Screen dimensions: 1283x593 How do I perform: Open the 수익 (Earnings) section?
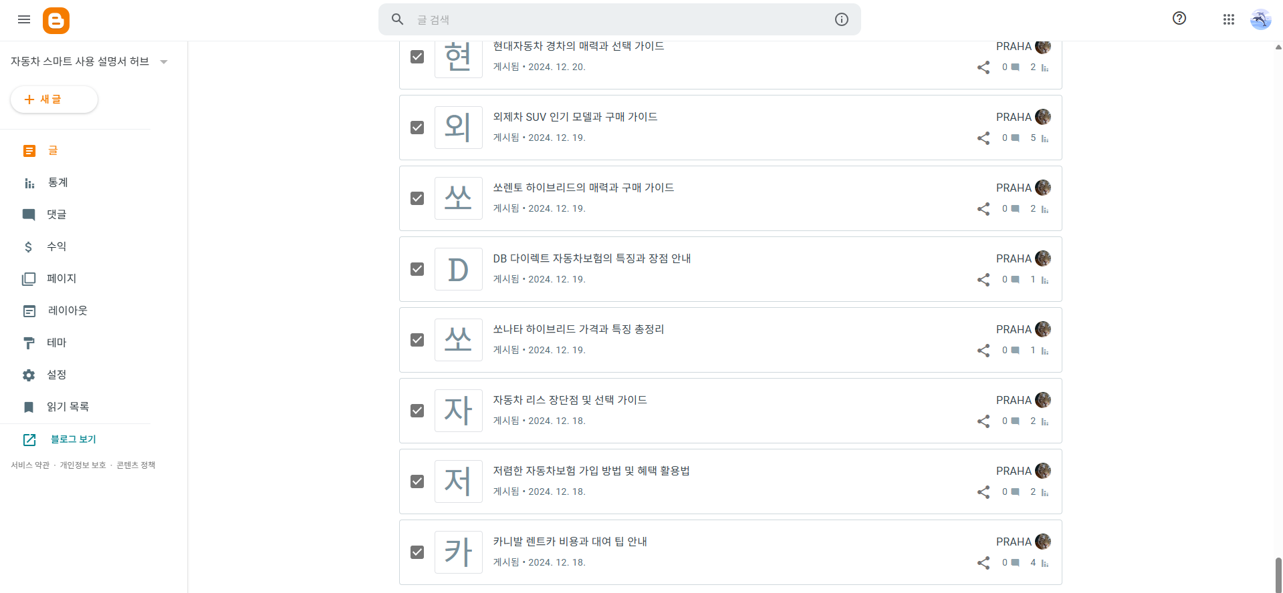[57, 246]
